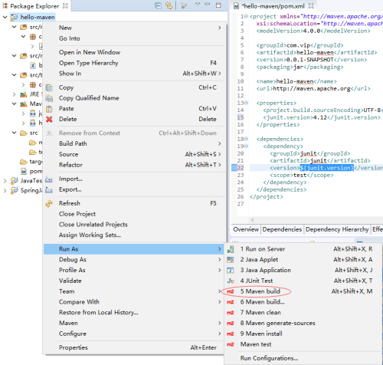Screen dimensions: 383x365
Task: Open Run Configurations...
Action: click(303, 358)
